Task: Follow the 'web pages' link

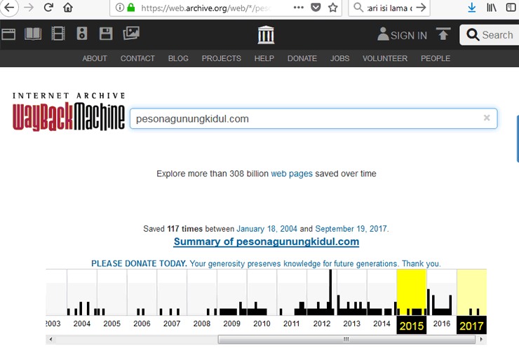Action: coord(292,174)
